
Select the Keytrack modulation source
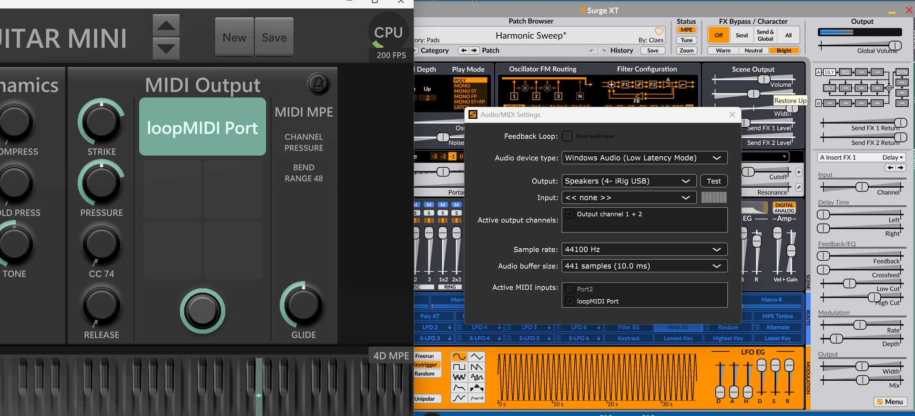click(629, 338)
